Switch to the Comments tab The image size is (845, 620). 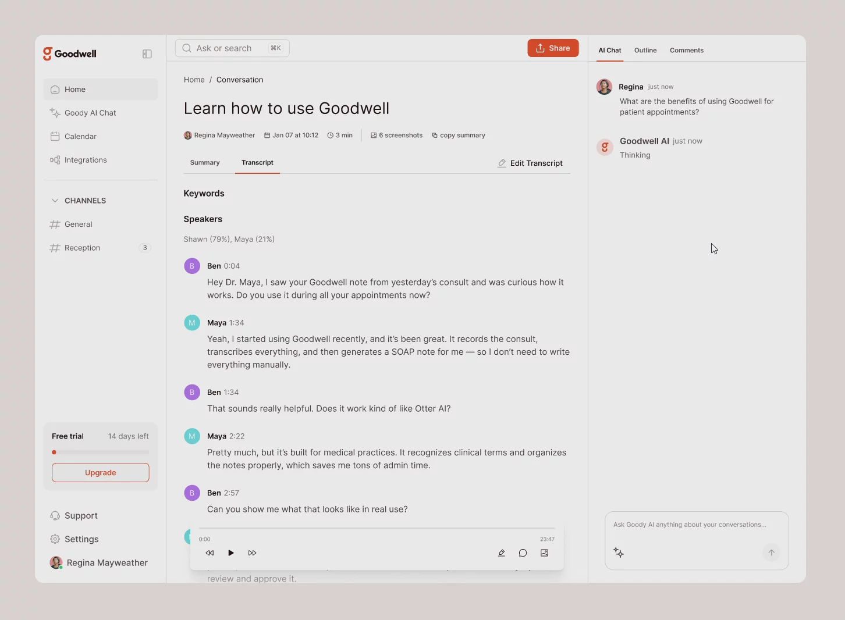click(687, 51)
